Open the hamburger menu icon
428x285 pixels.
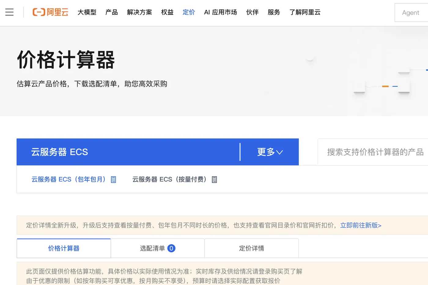(9, 12)
